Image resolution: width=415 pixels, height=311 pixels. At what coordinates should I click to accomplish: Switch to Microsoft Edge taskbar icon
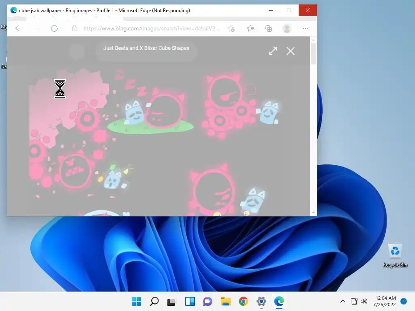279,301
